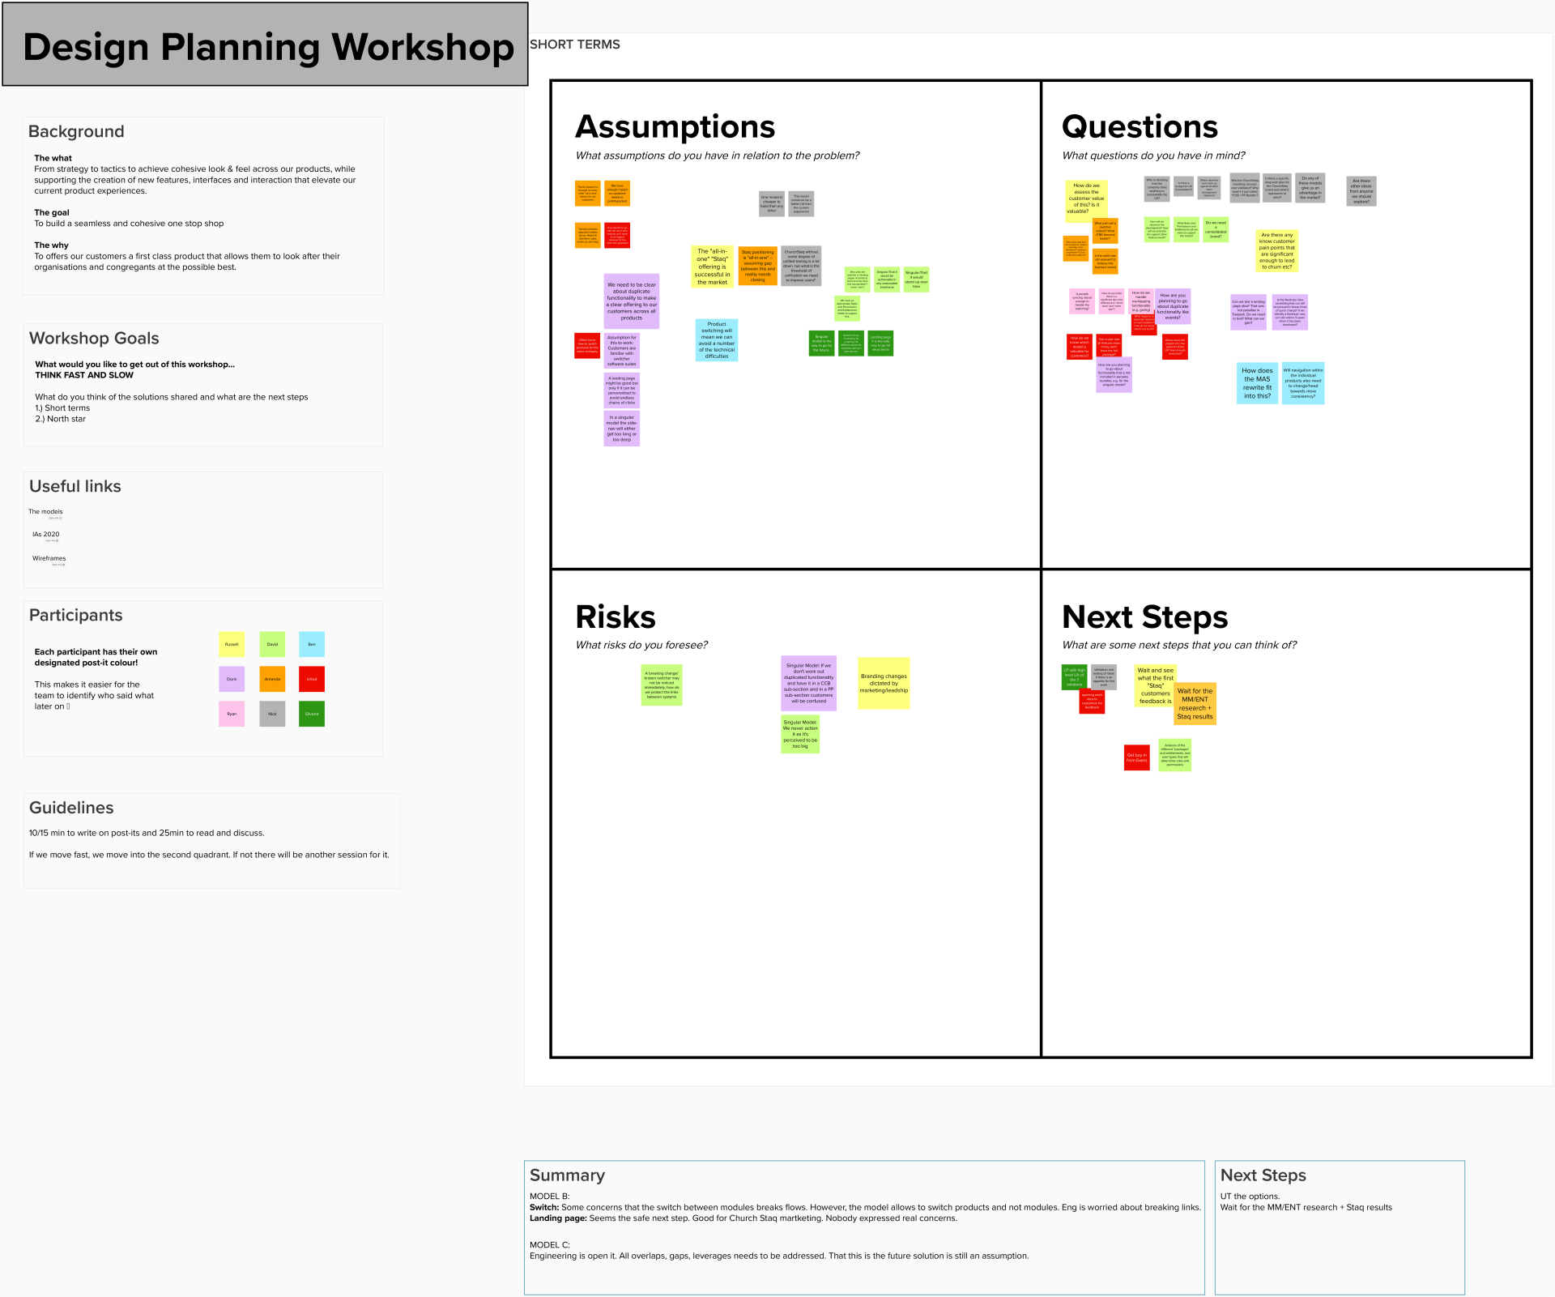
Task: Select the Summary text box heading
Action: pyautogui.click(x=567, y=1175)
